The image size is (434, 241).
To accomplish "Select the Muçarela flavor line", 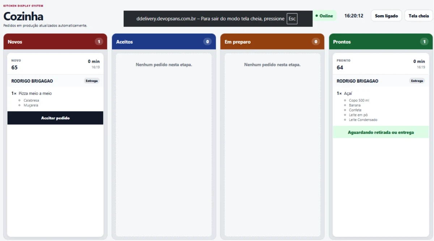I will 31,105.
